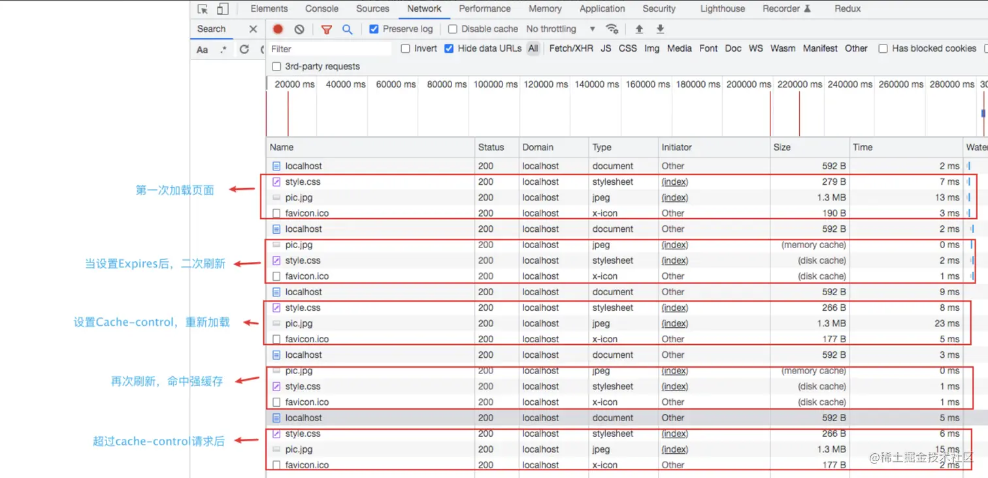Refresh the search results
This screenshot has width=988, height=478.
point(244,50)
